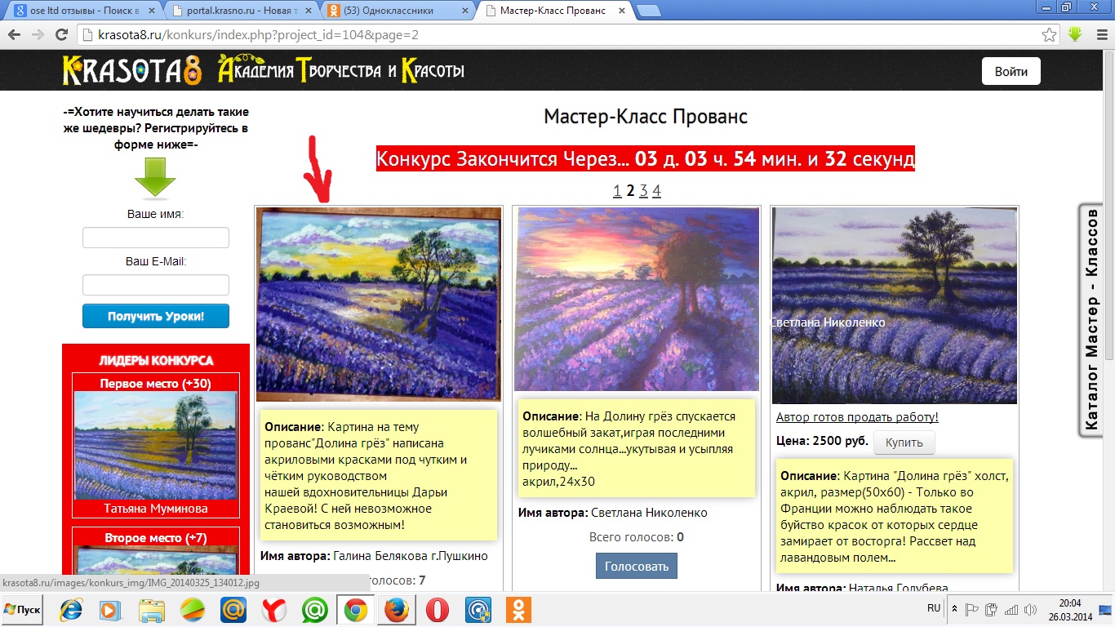Open the Пуск start button

22,610
